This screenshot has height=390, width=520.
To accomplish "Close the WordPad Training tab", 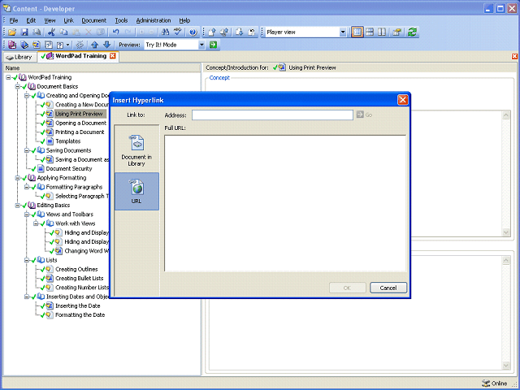I will point(113,56).
